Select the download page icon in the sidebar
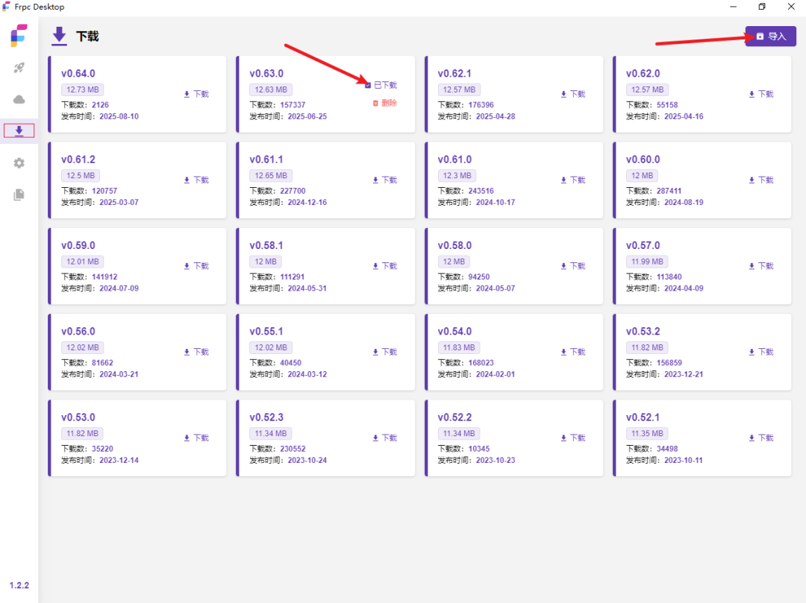The height and width of the screenshot is (603, 806). click(x=19, y=131)
